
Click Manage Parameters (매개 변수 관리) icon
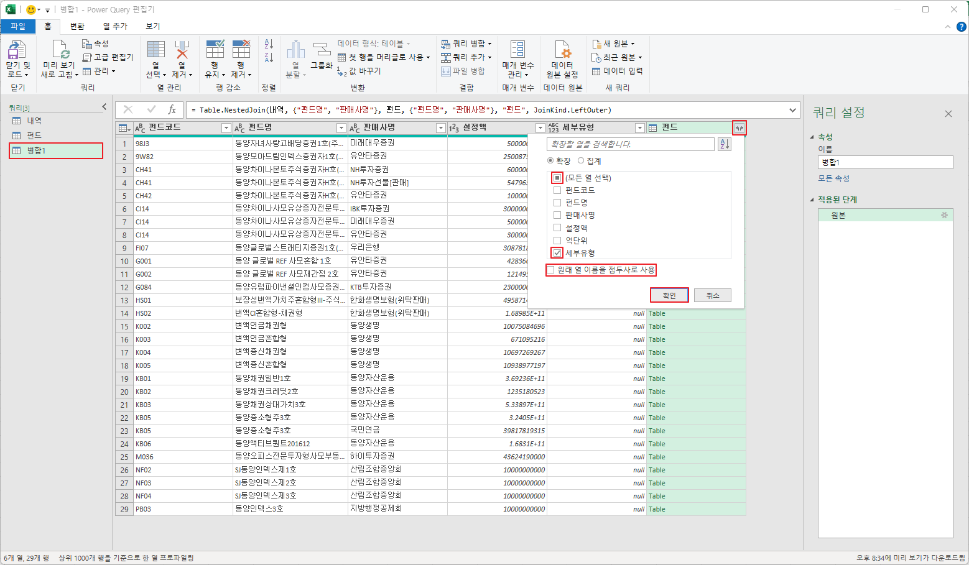[x=517, y=50]
